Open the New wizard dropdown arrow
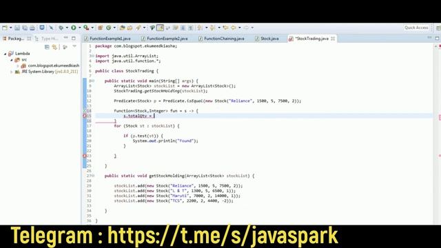The width and height of the screenshot is (441, 248). coord(11,28)
